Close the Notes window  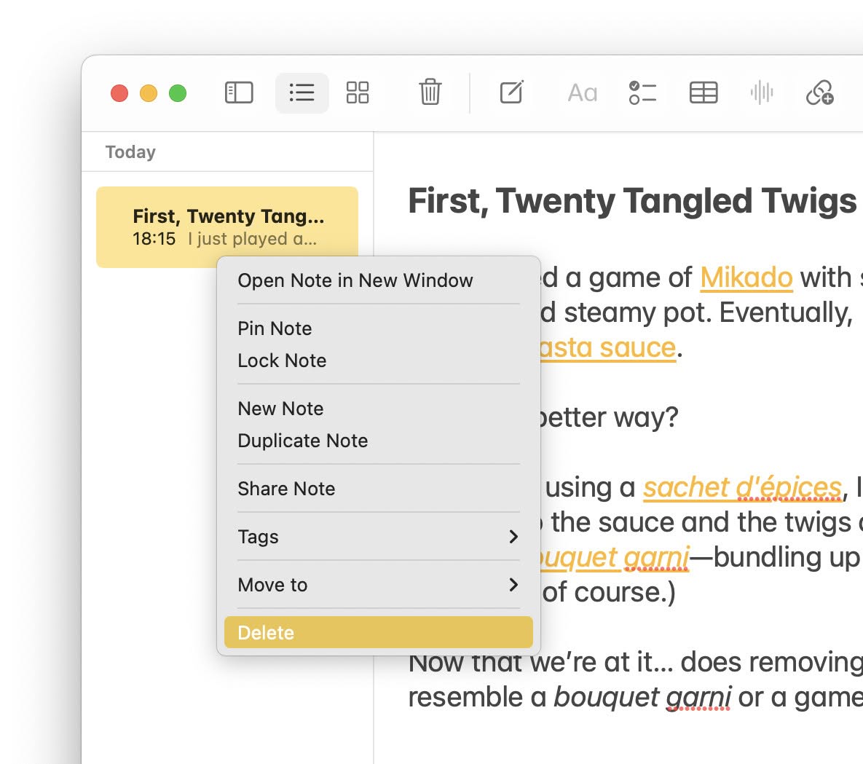119,93
